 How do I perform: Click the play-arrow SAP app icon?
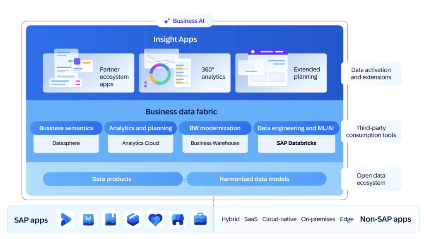pyautogui.click(x=66, y=220)
